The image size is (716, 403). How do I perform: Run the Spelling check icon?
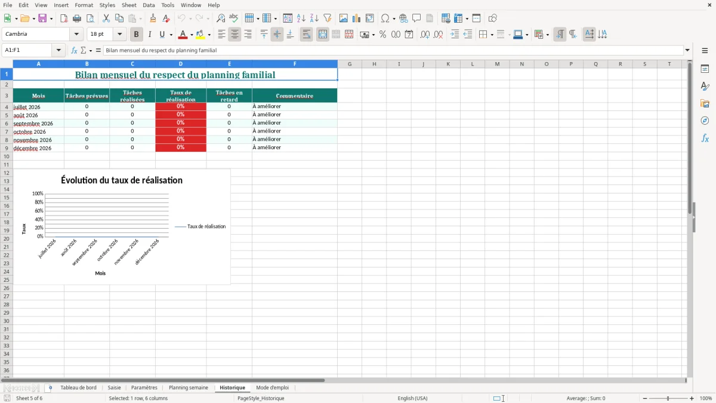tap(233, 19)
